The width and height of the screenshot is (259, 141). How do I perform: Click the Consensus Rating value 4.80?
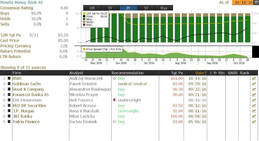[x=64, y=8]
